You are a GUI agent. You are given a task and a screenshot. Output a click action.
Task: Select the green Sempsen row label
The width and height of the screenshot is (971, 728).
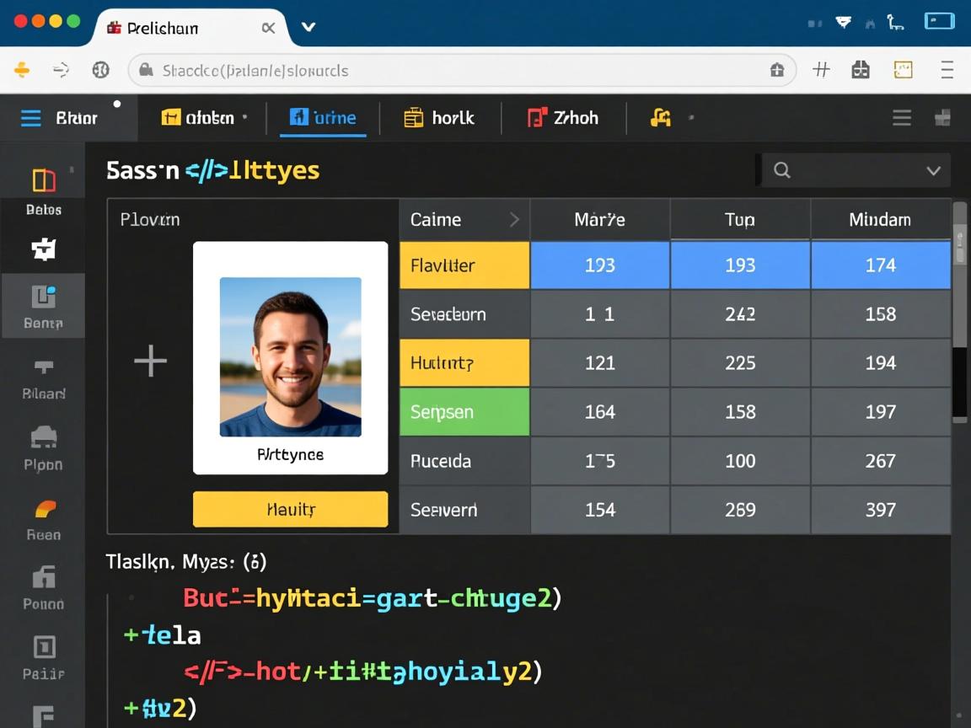(x=464, y=412)
